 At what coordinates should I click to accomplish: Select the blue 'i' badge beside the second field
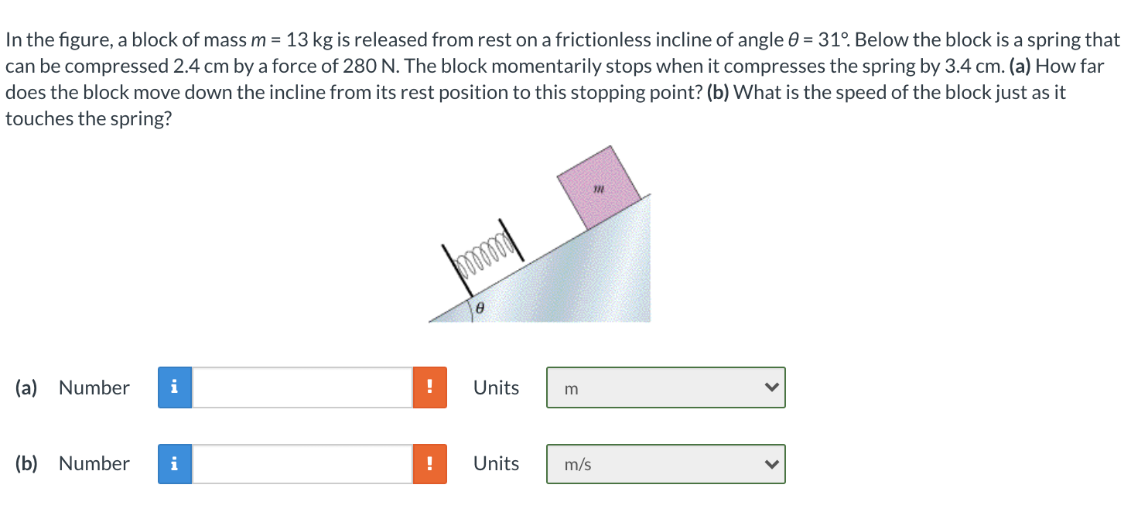(174, 463)
